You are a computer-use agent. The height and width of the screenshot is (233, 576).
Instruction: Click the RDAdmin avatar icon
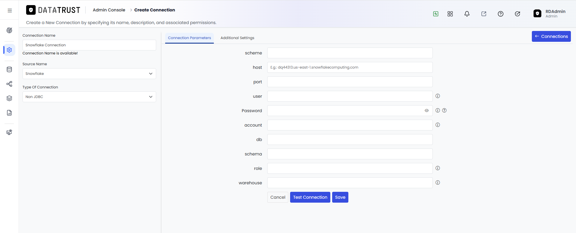click(x=537, y=14)
